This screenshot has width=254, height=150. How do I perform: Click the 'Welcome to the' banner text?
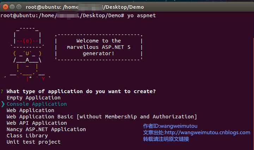coord(99,41)
